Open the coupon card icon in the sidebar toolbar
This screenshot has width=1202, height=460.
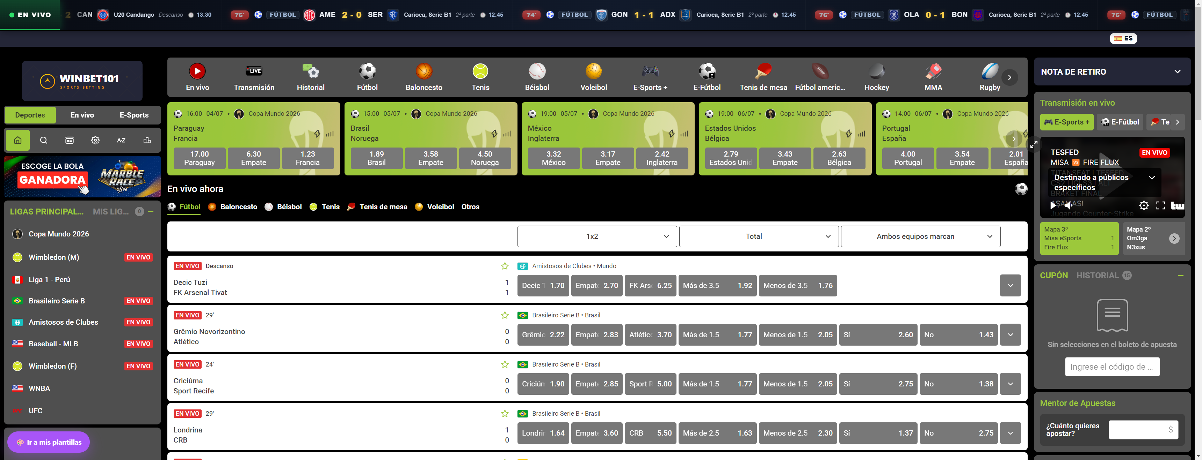(70, 140)
